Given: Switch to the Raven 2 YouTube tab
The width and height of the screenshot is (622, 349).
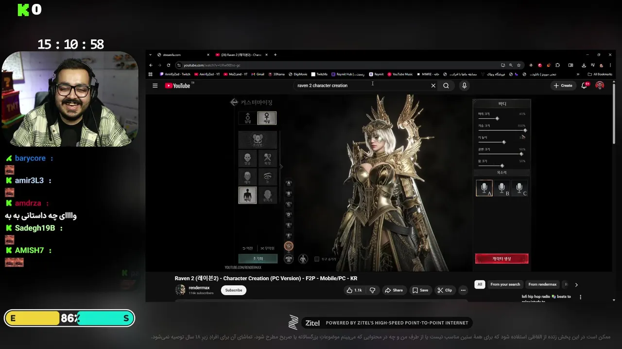Looking at the screenshot, I should click(x=241, y=55).
